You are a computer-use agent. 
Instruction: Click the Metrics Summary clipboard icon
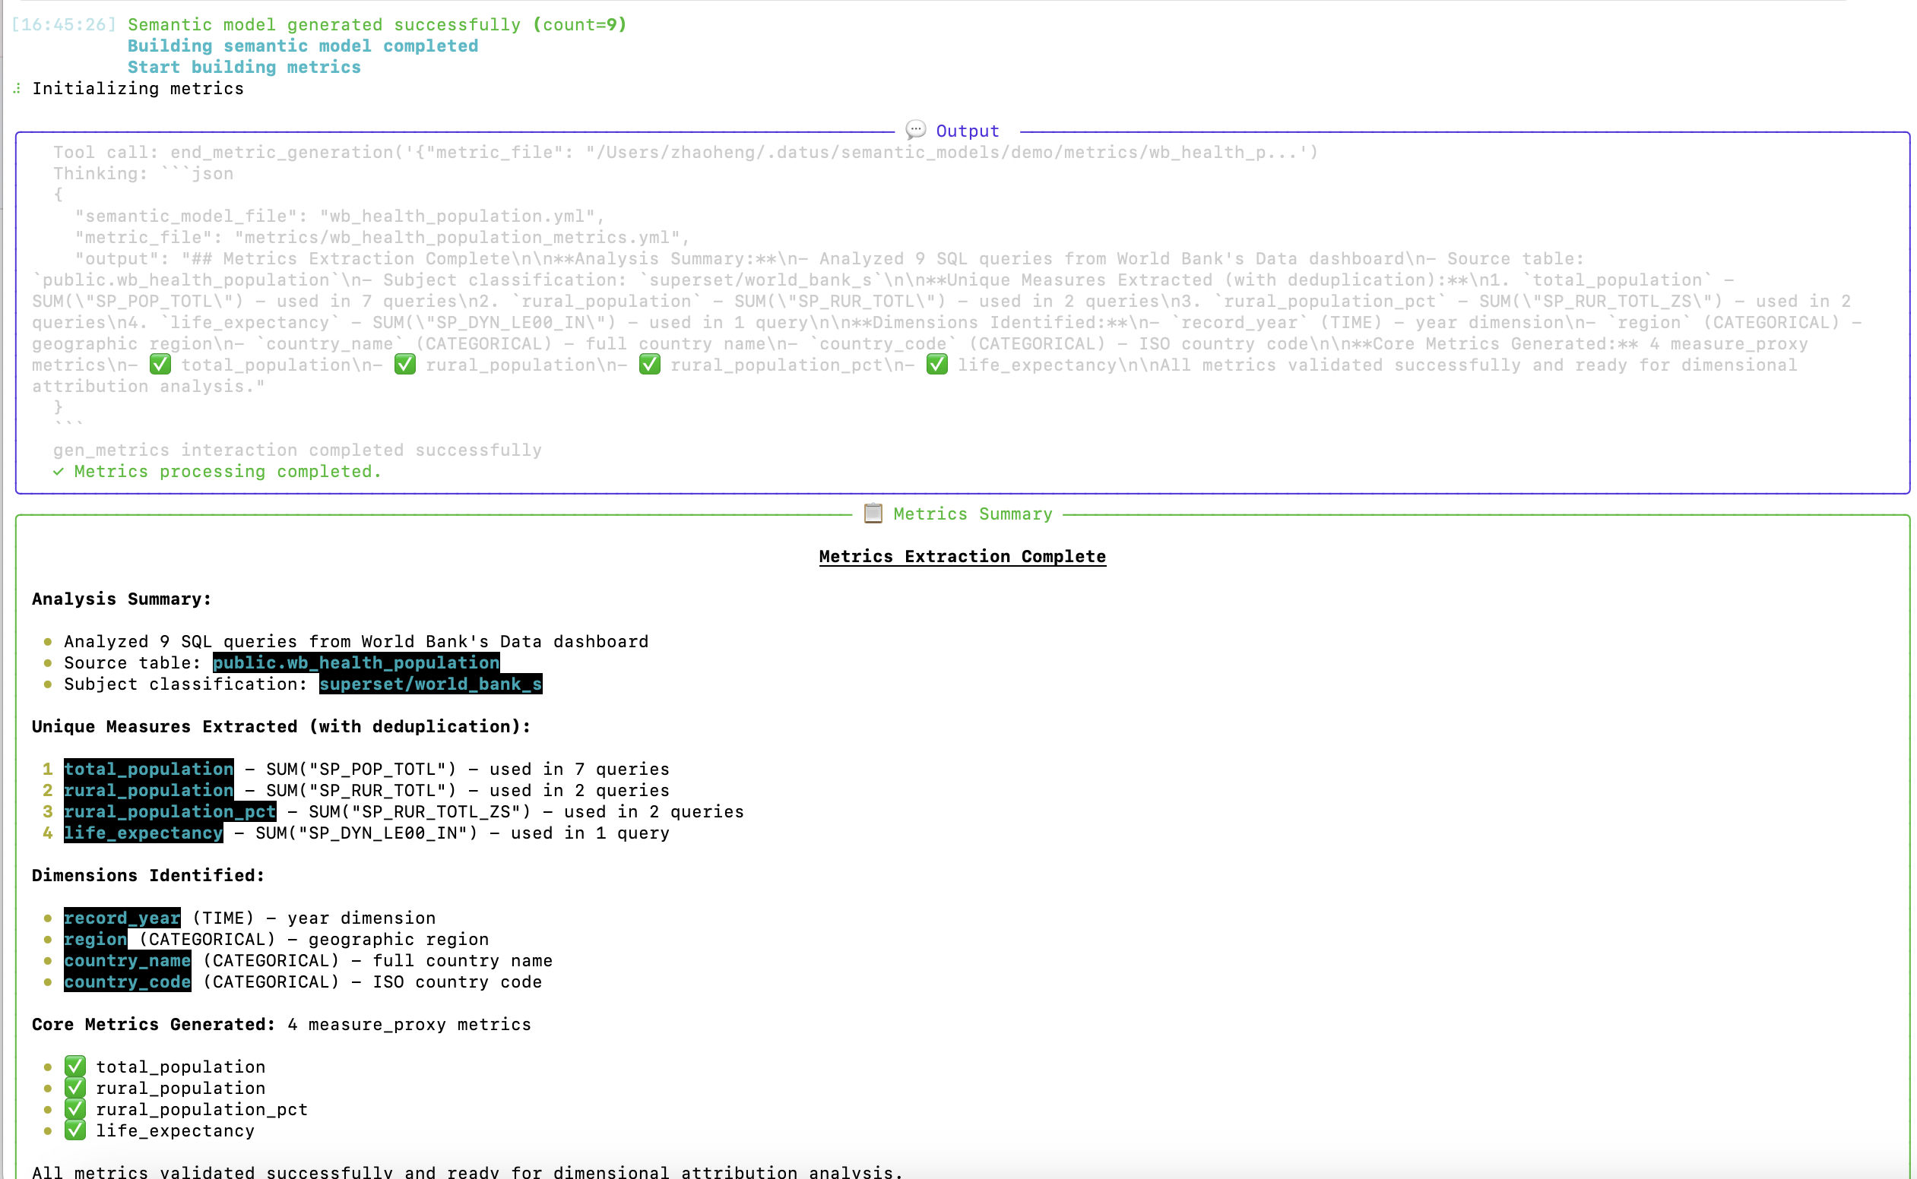tap(873, 513)
